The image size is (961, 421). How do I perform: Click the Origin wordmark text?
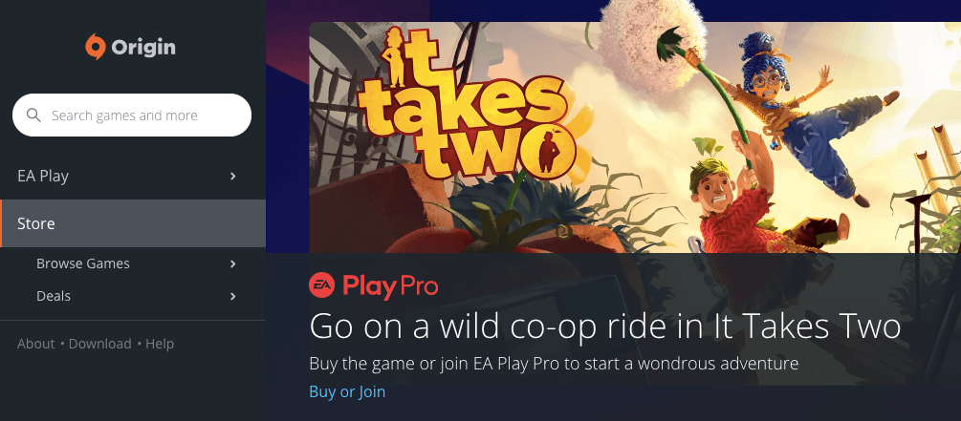tap(143, 47)
